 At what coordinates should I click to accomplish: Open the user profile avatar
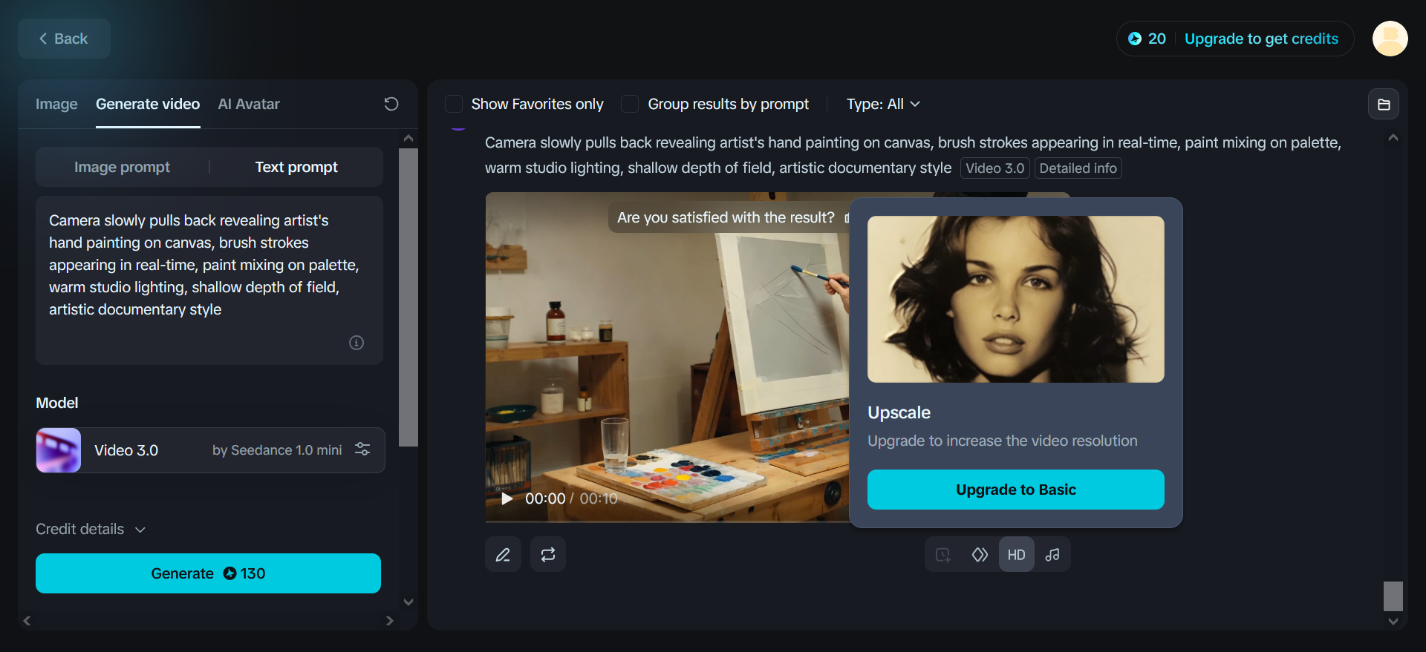click(1390, 39)
